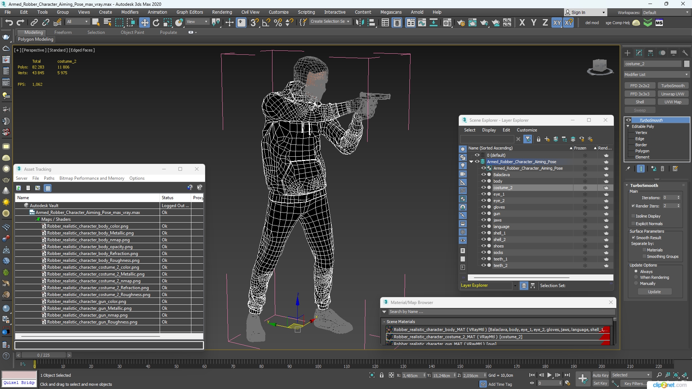The image size is (692, 389).
Task: Collapse Armed_Robber_Character_Aiming_Pose layer
Action: pyautogui.click(x=471, y=162)
